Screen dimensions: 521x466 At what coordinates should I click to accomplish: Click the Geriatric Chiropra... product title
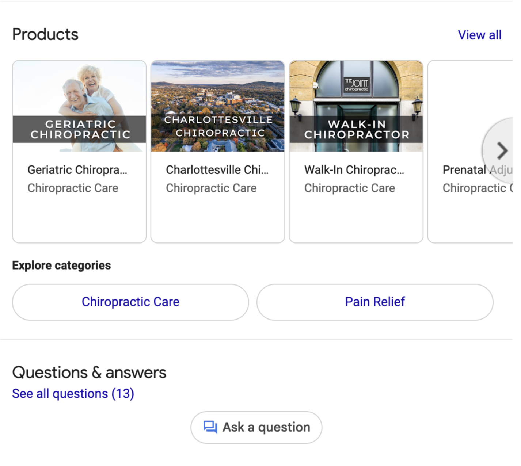(77, 170)
